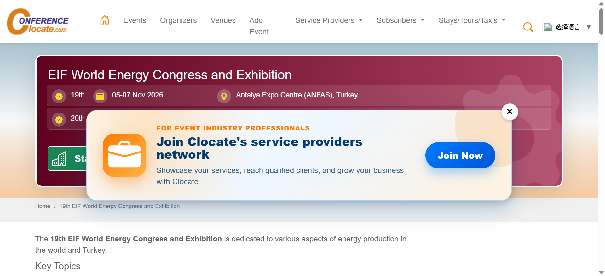Go to the Events menu item
Screen dimensions: 605x276
pos(135,20)
